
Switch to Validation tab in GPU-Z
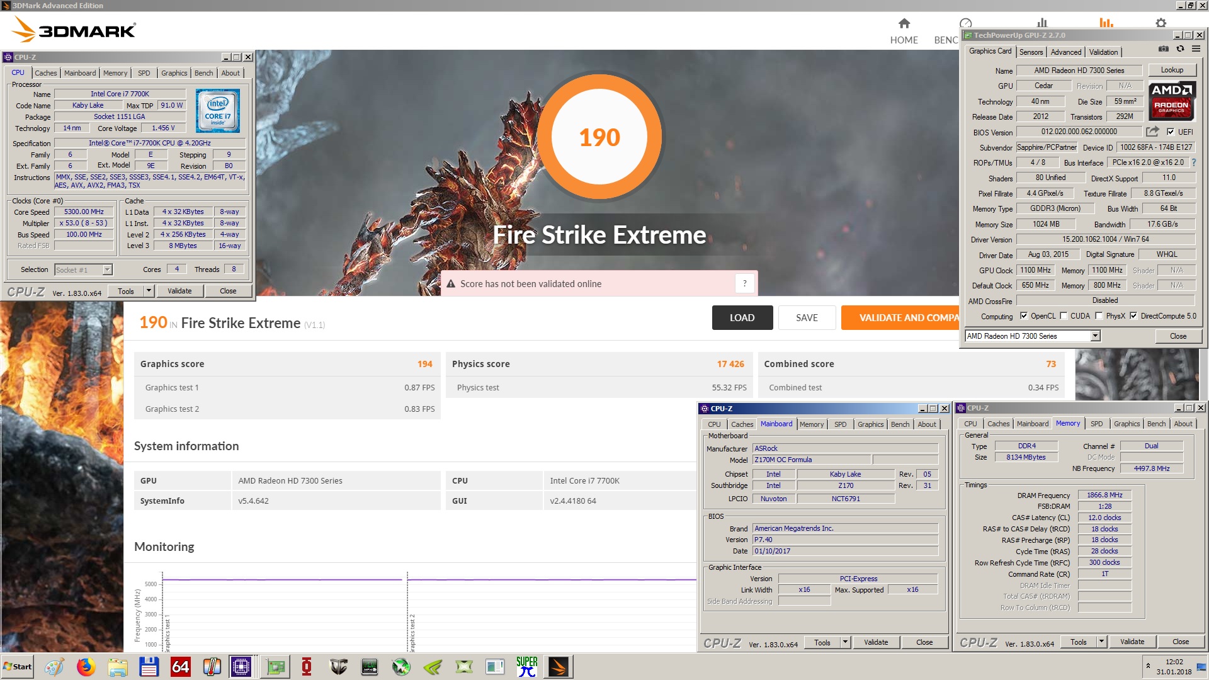1103,52
